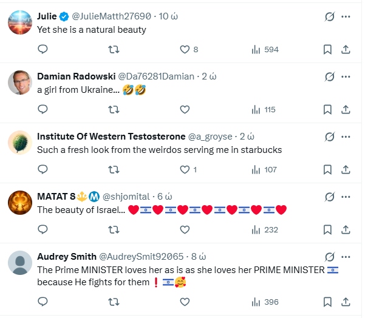
Task: Open Grok actions on Julie's tweet
Action: coord(330,16)
